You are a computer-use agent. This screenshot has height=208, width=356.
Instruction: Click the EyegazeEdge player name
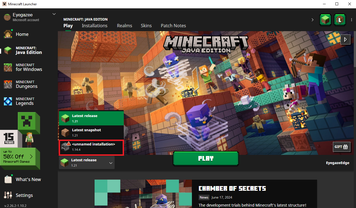pos(338,163)
